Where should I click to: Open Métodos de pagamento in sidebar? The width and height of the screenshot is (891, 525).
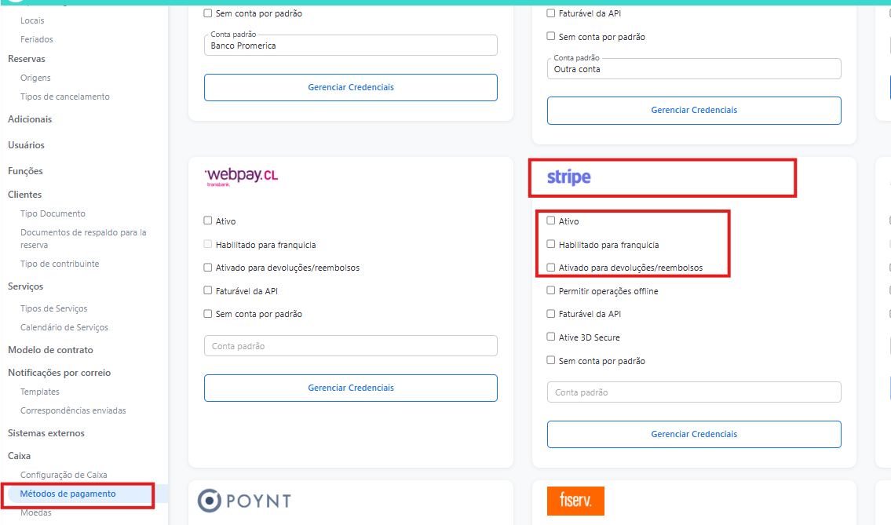tap(68, 494)
